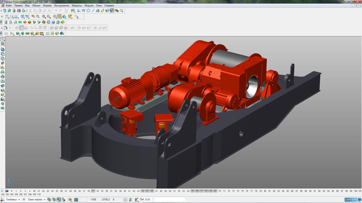The image size is (362, 203).
Task: Click the zoom-to-box icon in view toolbar
Action: (49, 17)
